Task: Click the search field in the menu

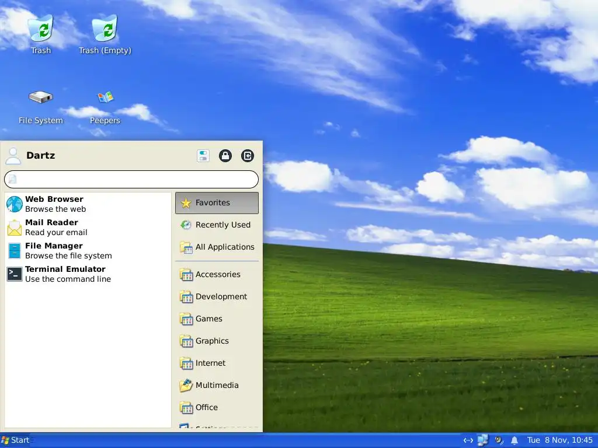Action: pos(131,179)
